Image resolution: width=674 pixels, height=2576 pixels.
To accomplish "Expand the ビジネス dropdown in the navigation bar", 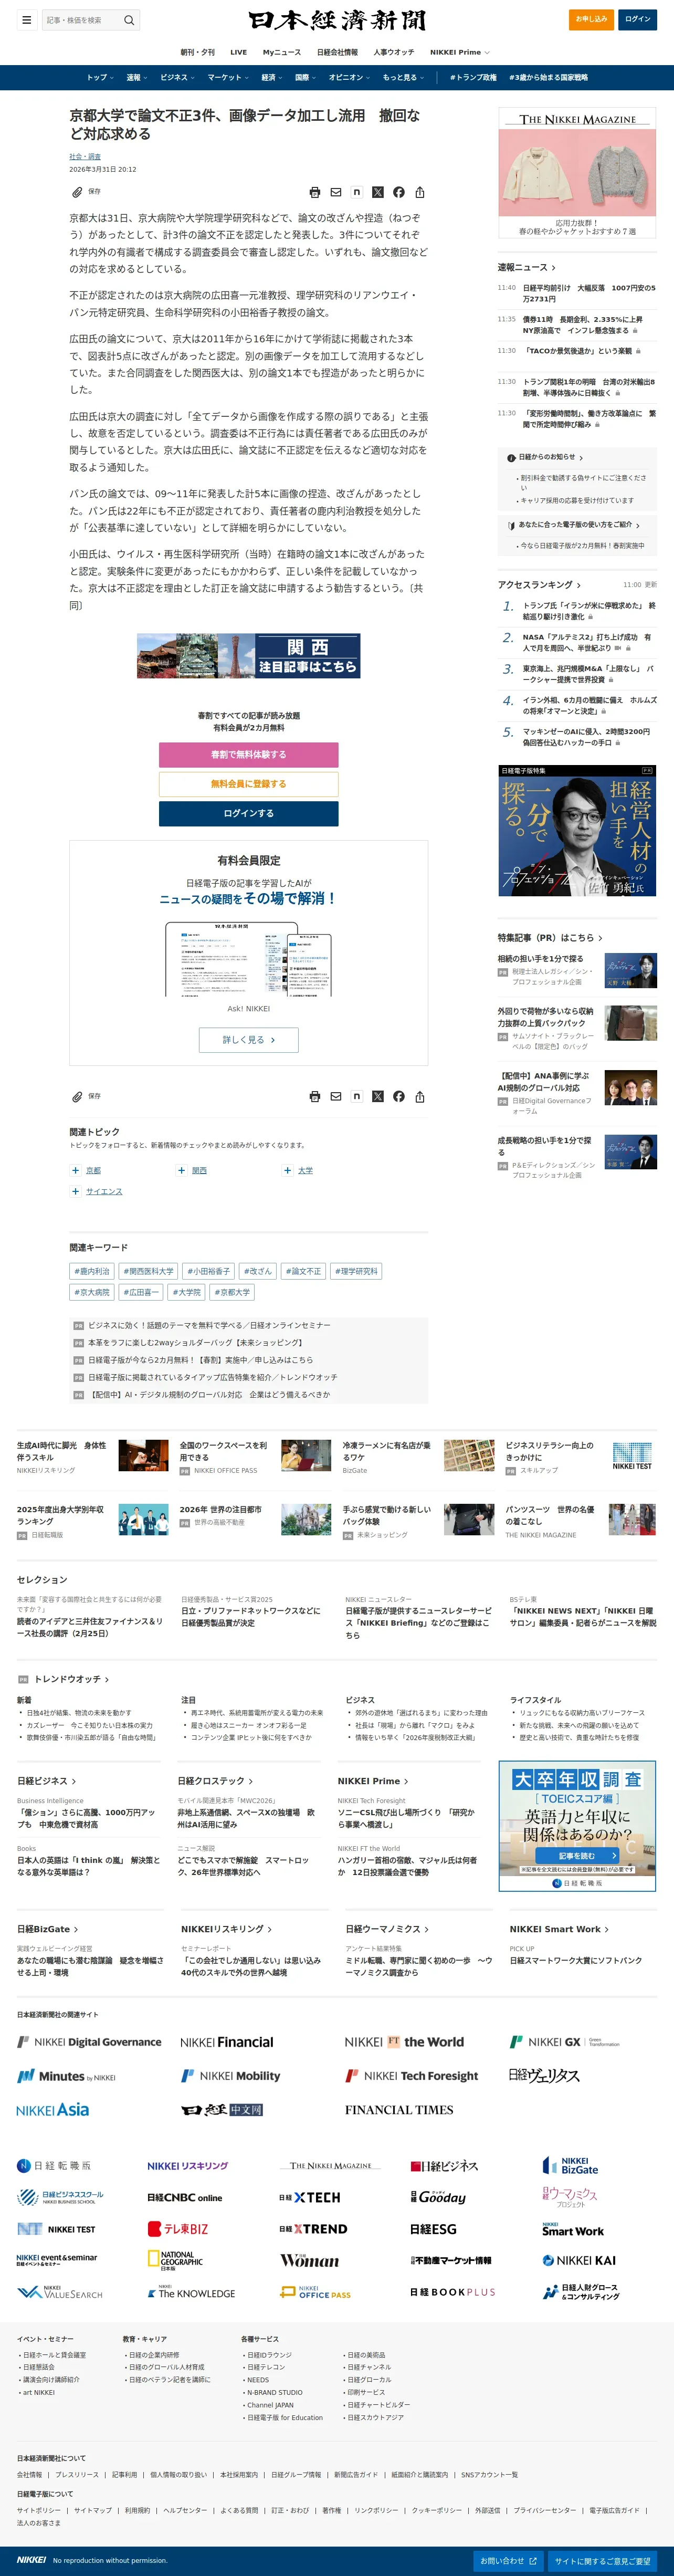I will (x=177, y=77).
